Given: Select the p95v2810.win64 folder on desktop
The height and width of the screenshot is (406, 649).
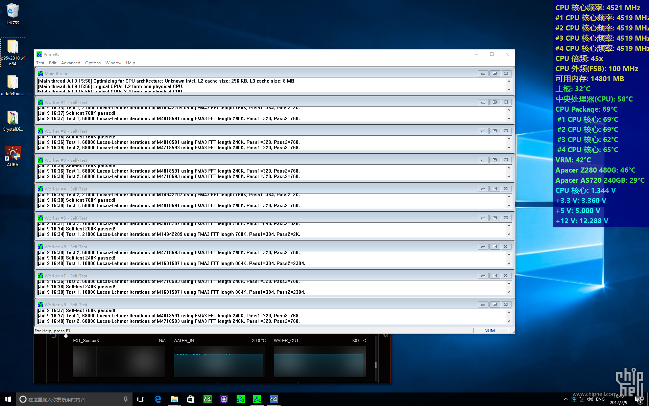Looking at the screenshot, I should click(x=13, y=52).
